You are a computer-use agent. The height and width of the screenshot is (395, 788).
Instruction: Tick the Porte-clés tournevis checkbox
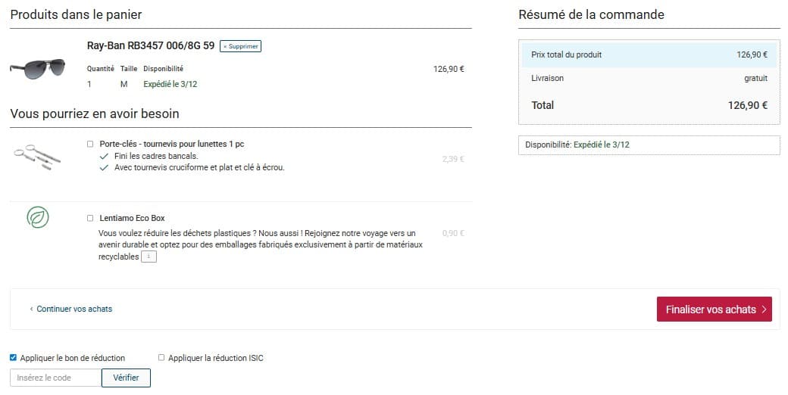coord(90,144)
